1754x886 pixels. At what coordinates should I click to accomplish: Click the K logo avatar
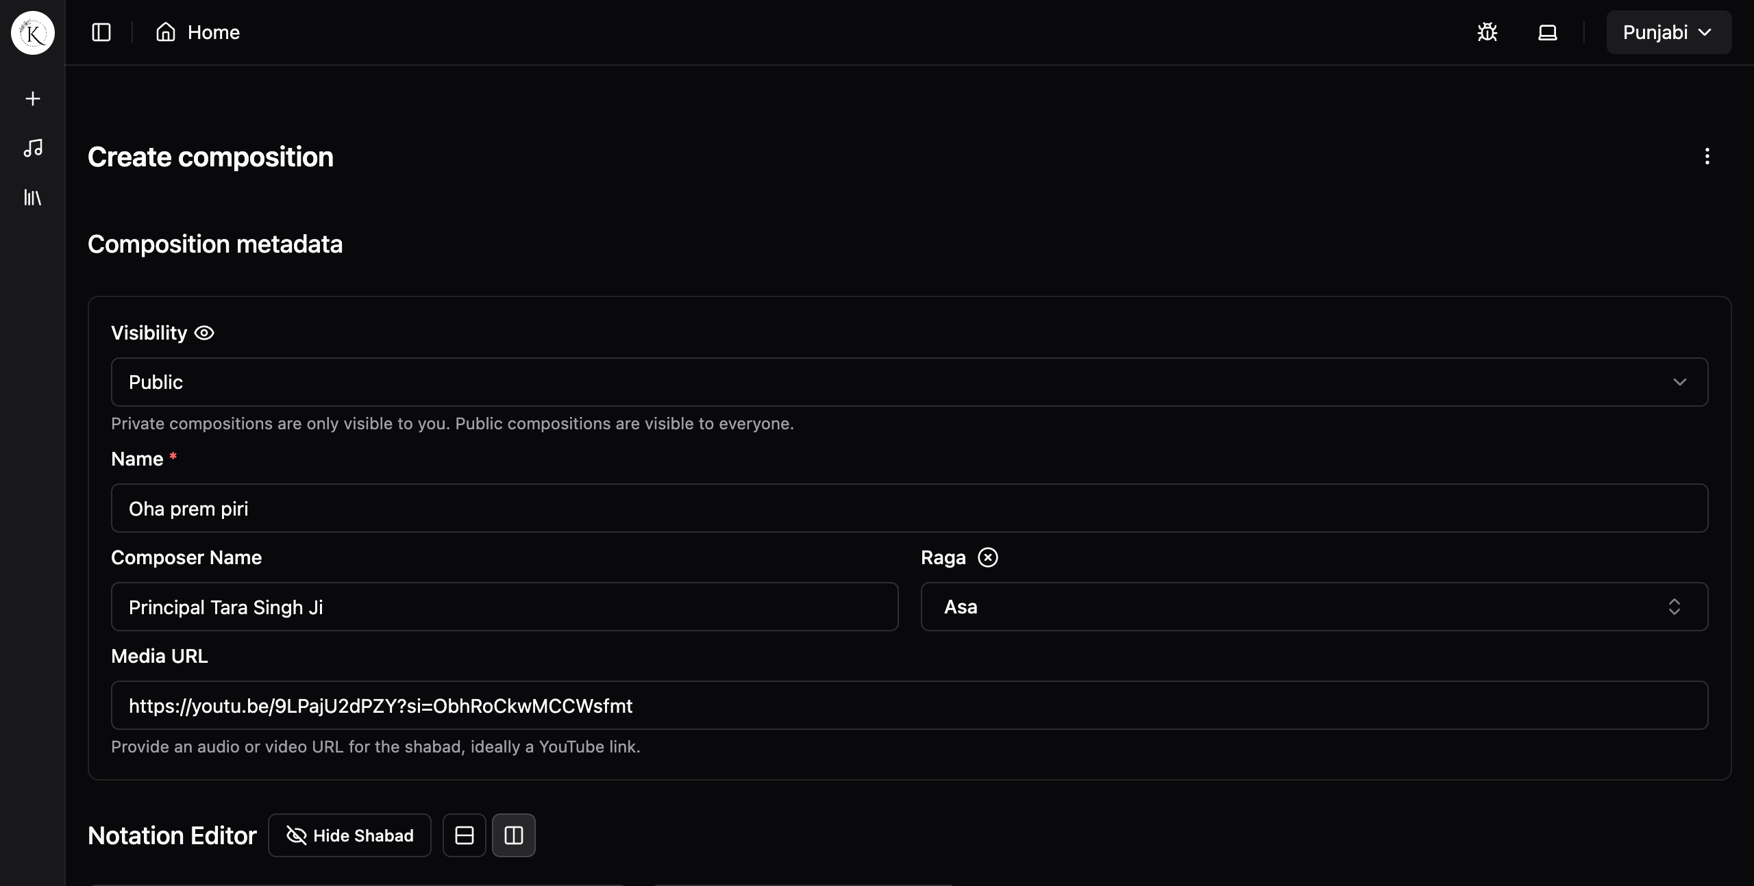tap(33, 33)
